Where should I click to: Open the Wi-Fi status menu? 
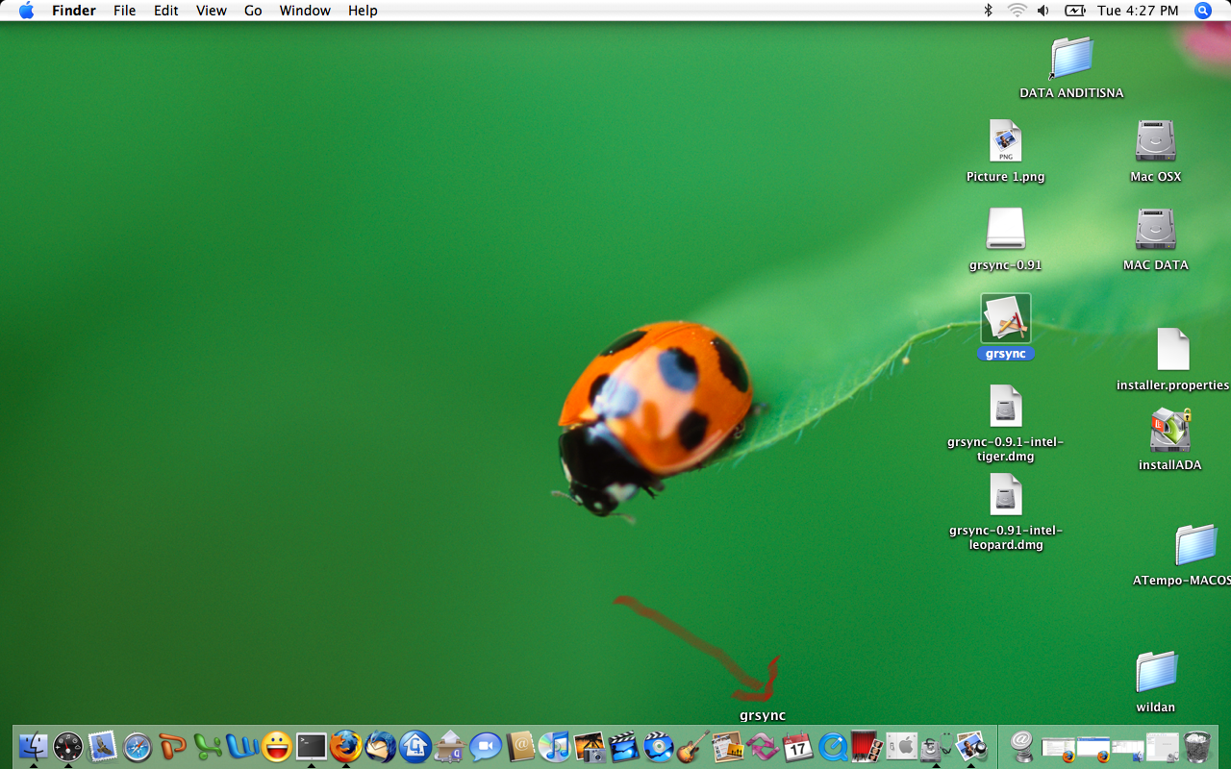(1017, 11)
